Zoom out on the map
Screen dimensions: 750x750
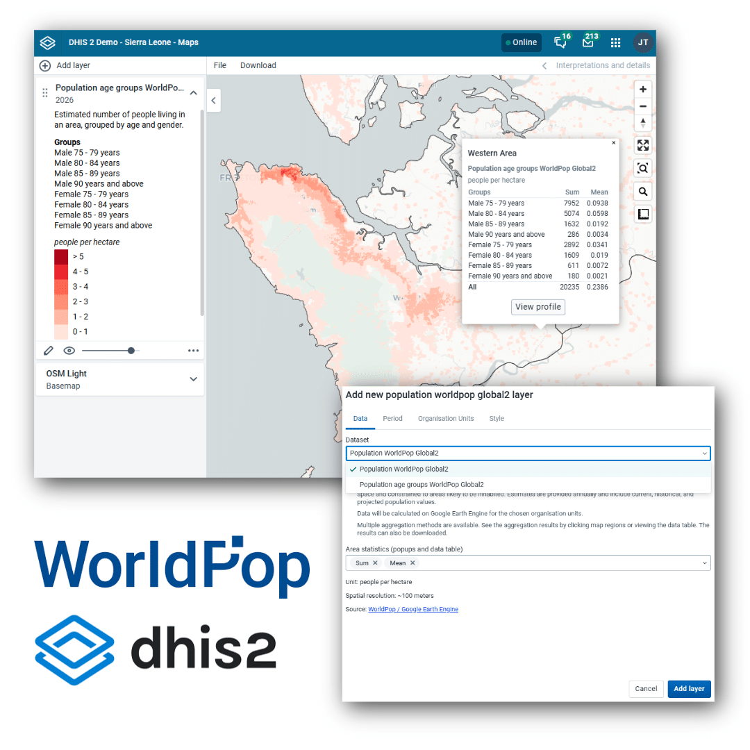click(x=643, y=106)
